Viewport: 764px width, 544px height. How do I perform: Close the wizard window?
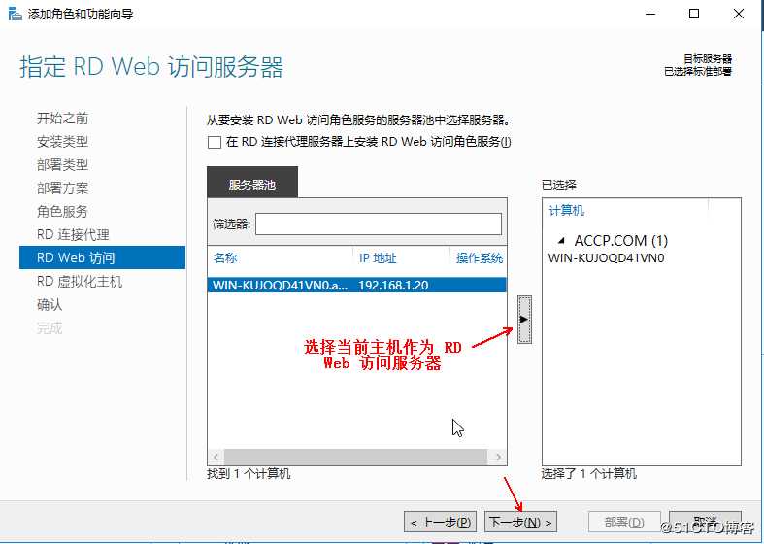point(739,15)
